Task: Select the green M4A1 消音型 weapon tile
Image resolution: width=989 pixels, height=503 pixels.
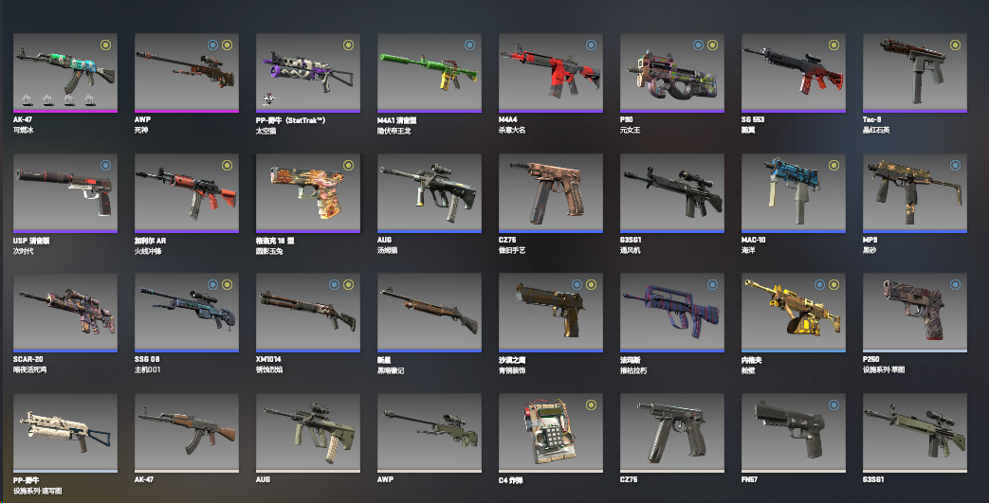Action: pos(429,73)
